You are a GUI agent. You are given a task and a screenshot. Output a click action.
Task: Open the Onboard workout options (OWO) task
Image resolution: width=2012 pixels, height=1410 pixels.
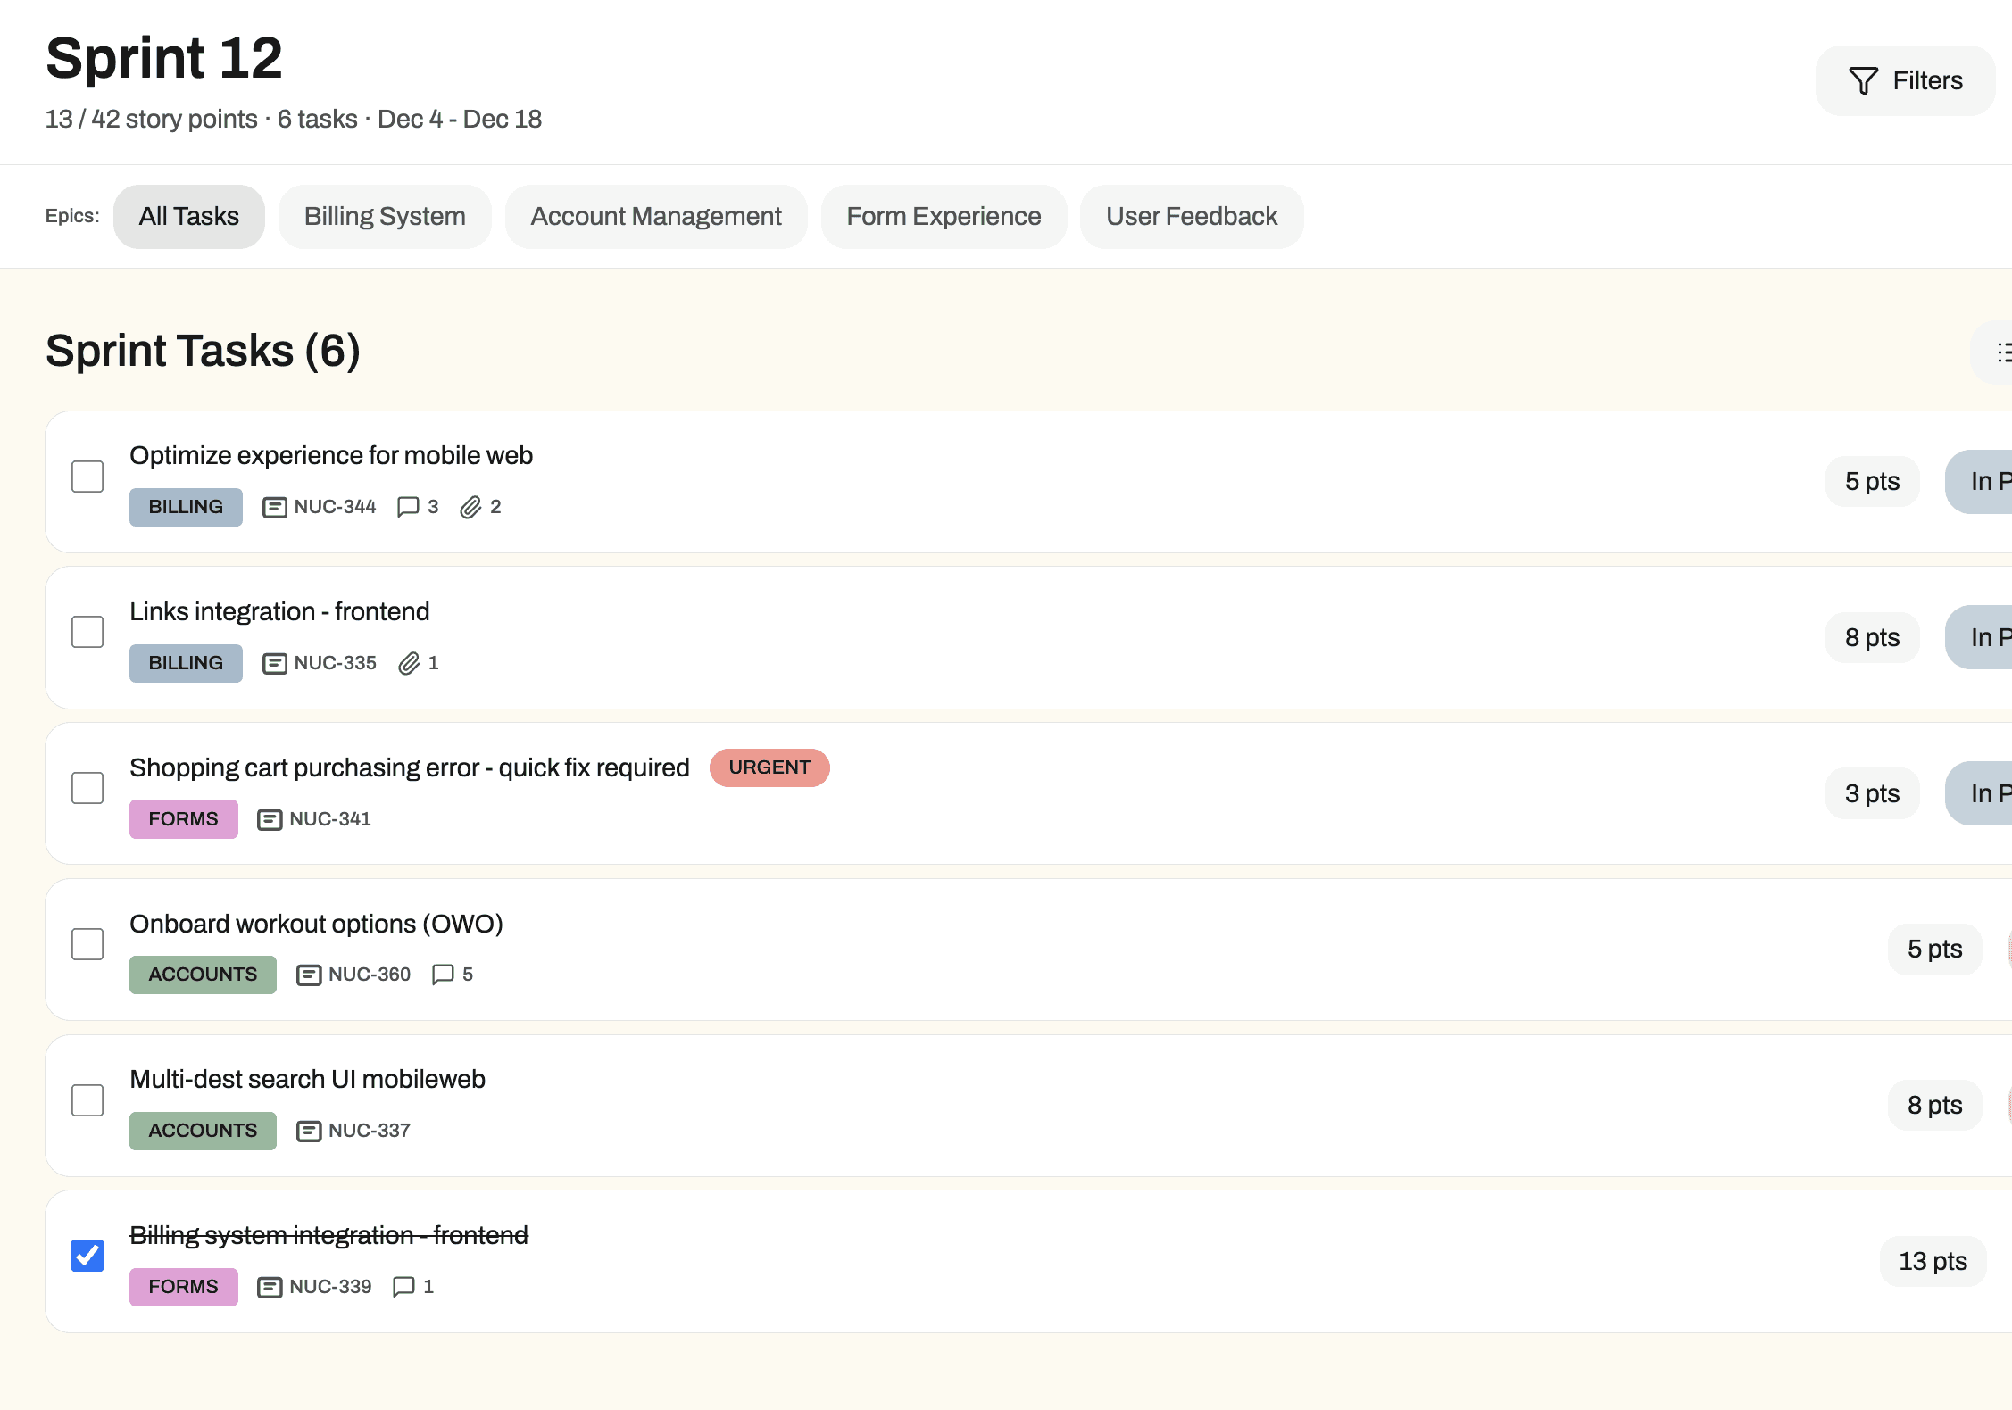316,924
